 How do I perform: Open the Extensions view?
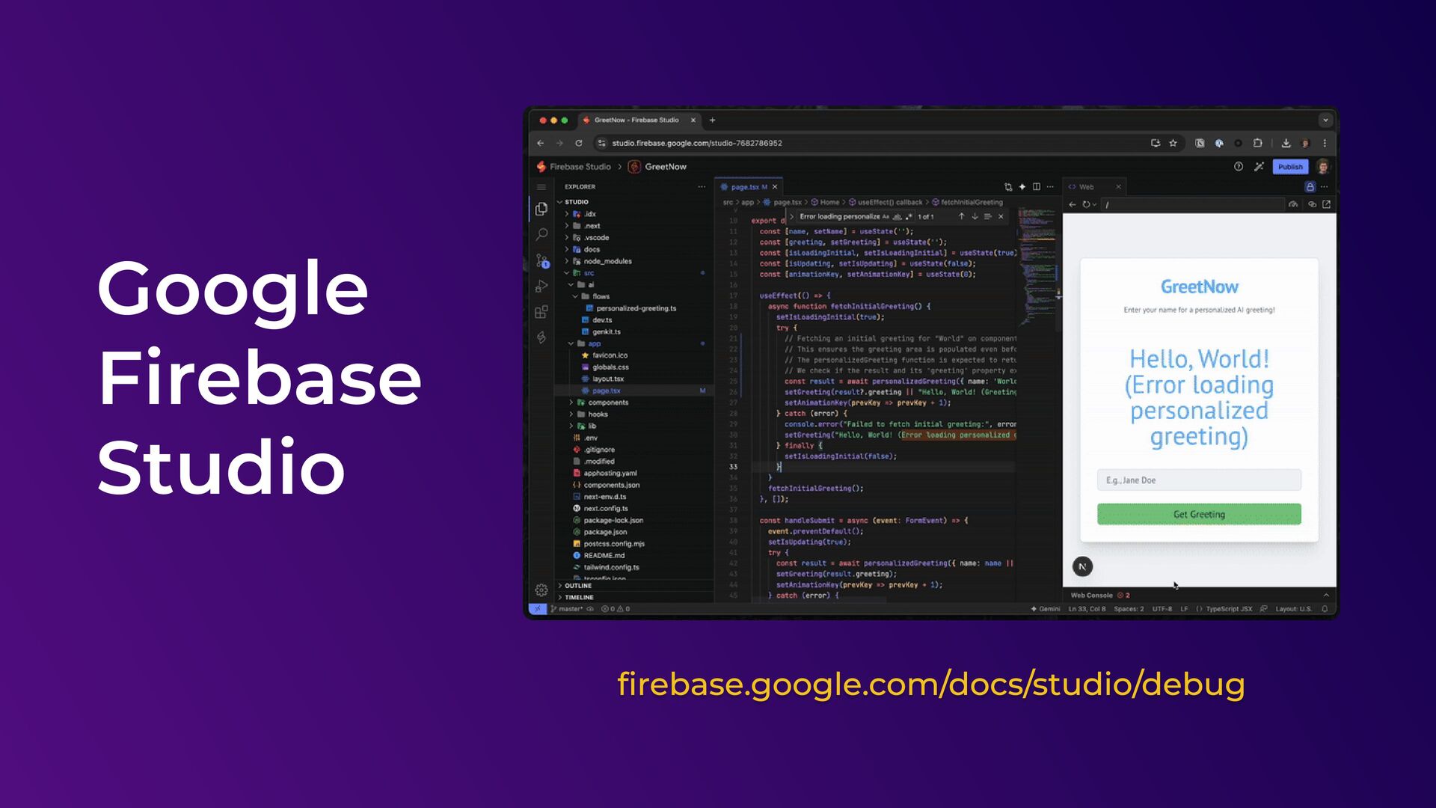541,312
